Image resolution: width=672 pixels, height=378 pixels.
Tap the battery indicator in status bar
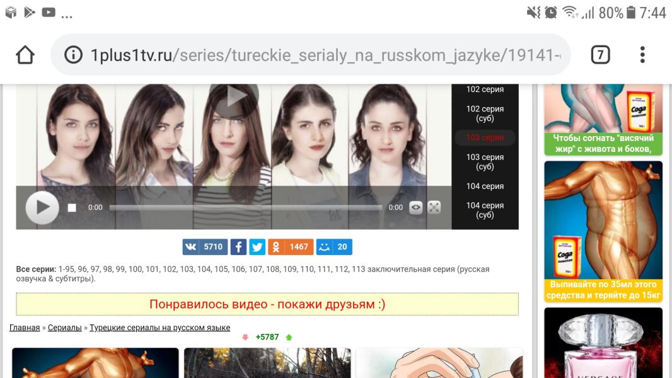(x=631, y=12)
